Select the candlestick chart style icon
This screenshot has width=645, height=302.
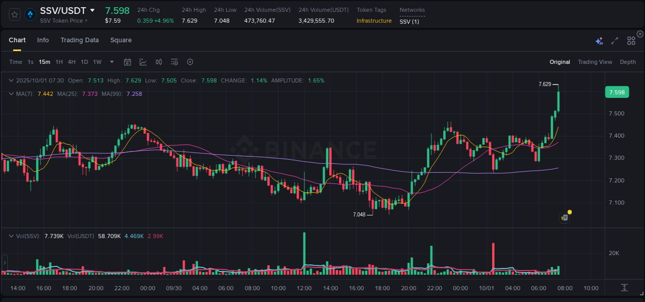pos(159,62)
